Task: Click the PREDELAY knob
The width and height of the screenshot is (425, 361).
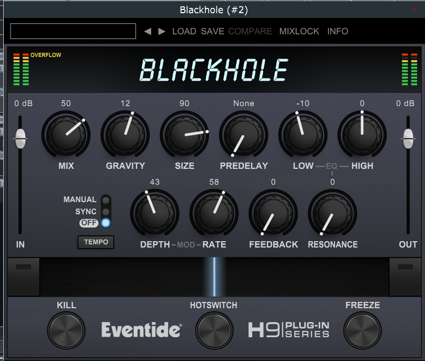Action: click(244, 135)
